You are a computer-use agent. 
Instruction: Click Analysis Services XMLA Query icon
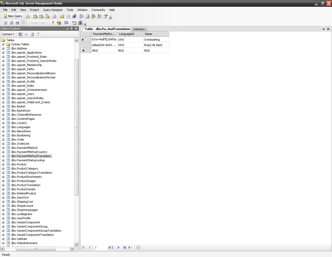point(47,16)
